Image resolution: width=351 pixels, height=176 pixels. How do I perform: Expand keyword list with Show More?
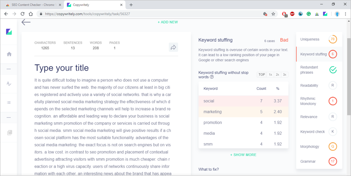click(243, 155)
